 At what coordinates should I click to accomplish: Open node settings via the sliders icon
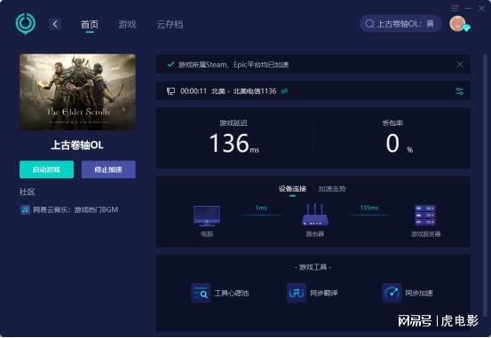(x=459, y=91)
